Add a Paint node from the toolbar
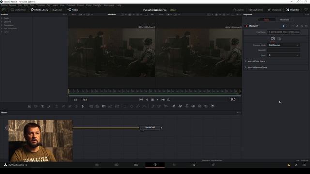Image resolution: width=310 pixels, height=174 pixels. click(49, 106)
